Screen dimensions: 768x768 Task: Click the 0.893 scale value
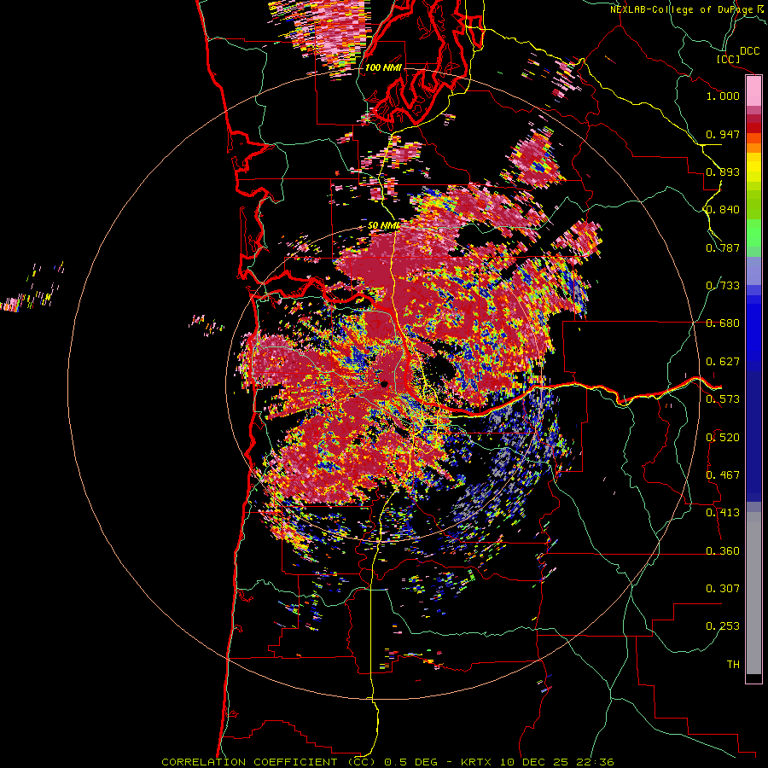(723, 172)
